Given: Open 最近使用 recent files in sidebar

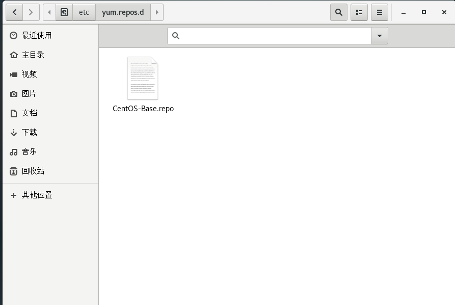Looking at the screenshot, I should coord(50,35).
